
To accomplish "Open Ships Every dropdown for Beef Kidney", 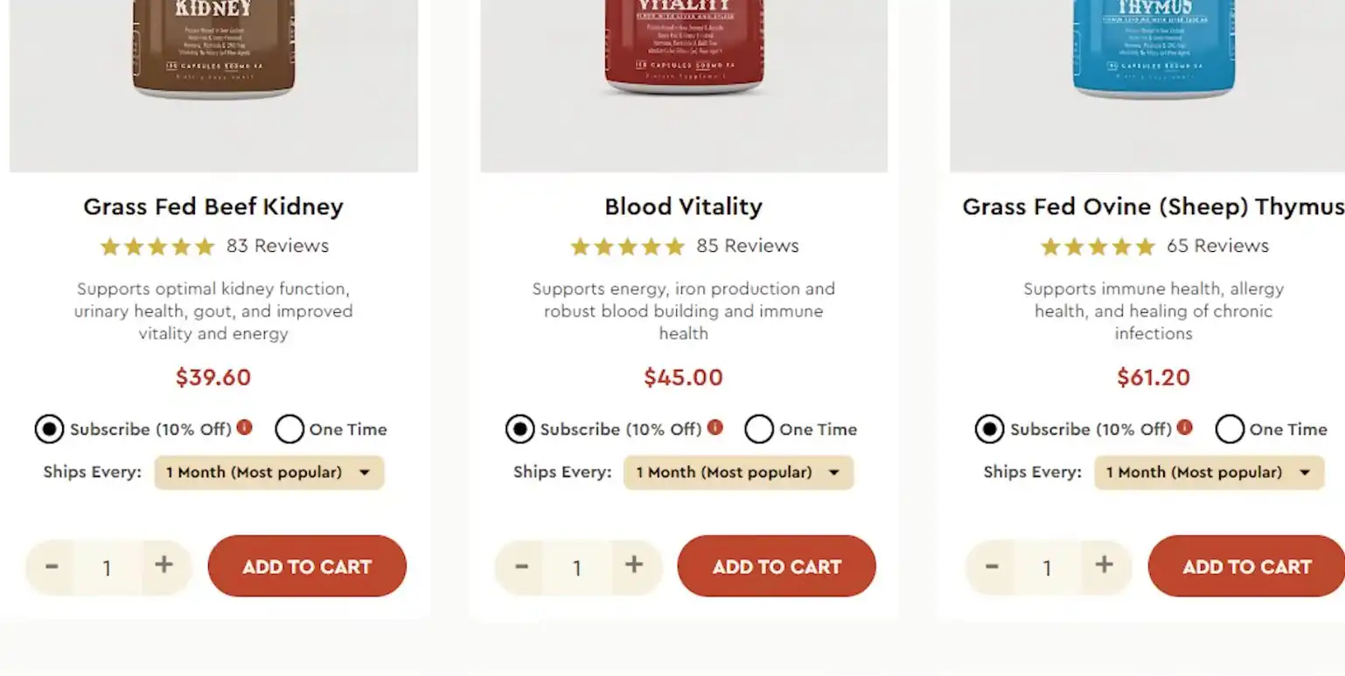I will click(269, 472).
